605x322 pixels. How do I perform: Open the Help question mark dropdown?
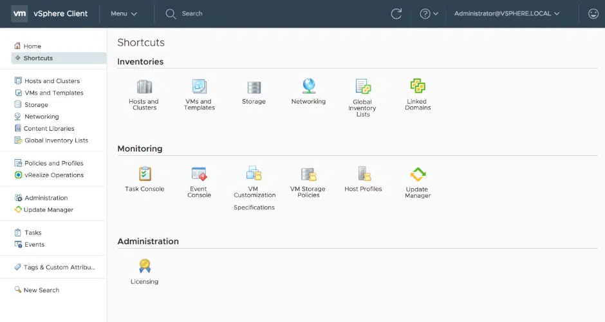tap(429, 14)
